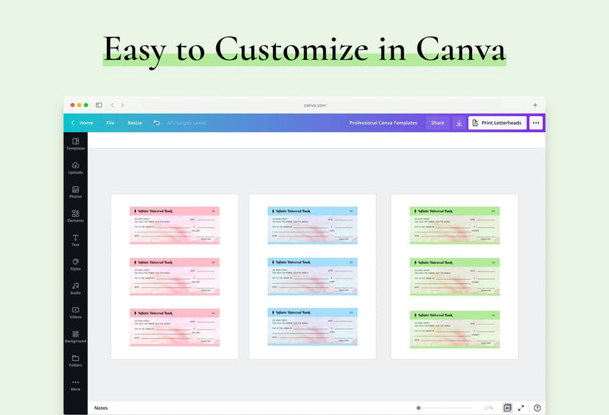Click the download icon in top bar
The height and width of the screenshot is (415, 609).
point(458,123)
